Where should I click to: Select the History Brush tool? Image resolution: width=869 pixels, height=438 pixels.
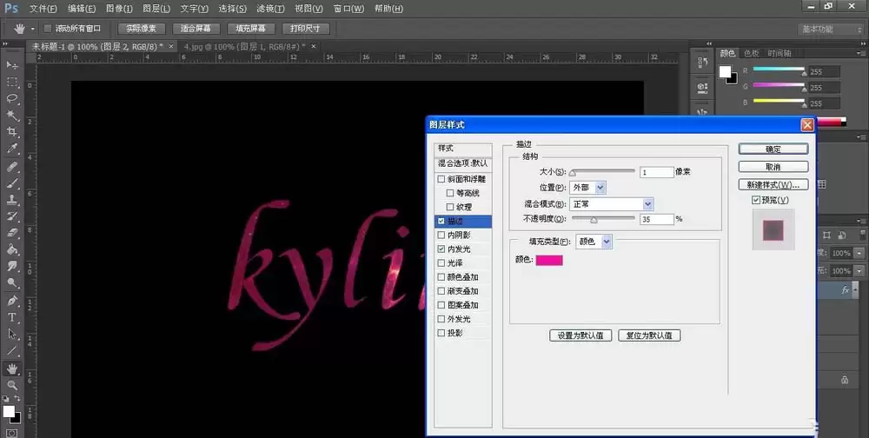point(12,216)
